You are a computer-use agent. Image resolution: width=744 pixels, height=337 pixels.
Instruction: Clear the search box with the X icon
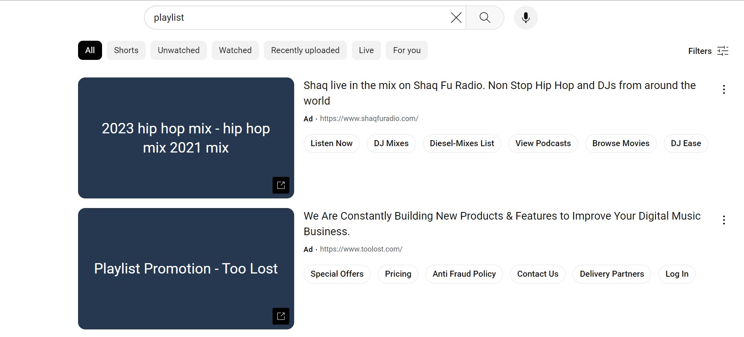[456, 18]
